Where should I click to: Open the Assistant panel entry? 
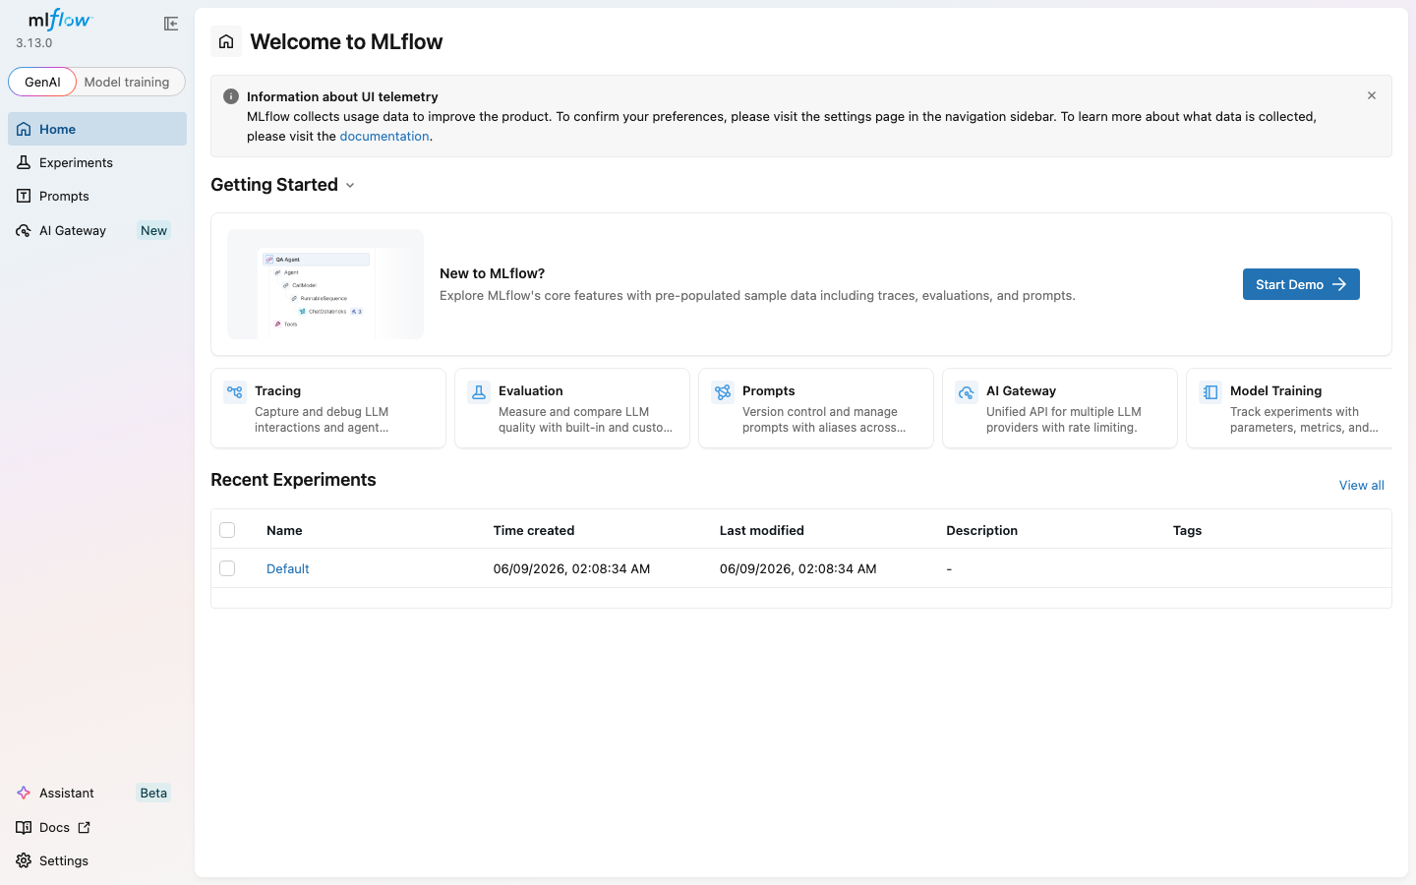point(97,793)
